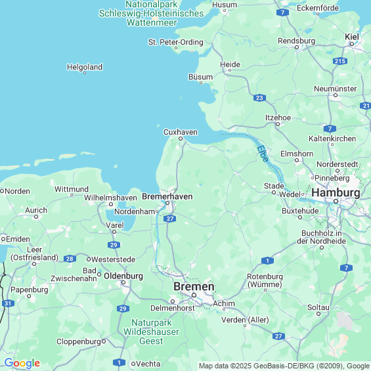Click the Naturpark Wildeshauser Geest label
Image resolution: width=371 pixels, height=371 pixels.
click(151, 332)
